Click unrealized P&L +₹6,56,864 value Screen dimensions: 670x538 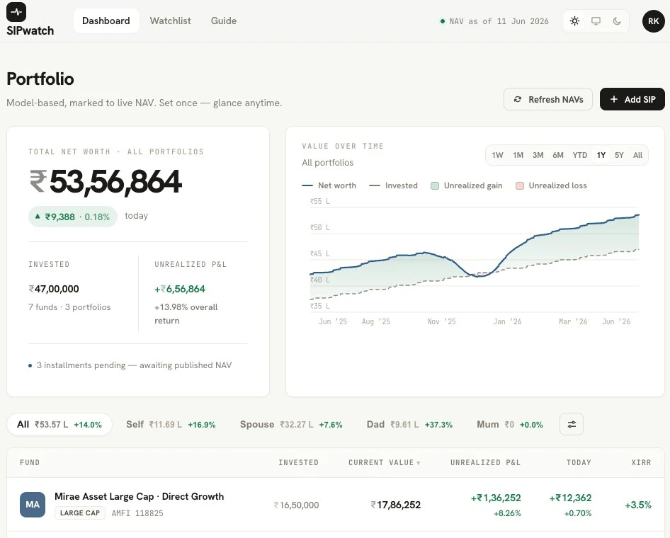click(x=180, y=289)
